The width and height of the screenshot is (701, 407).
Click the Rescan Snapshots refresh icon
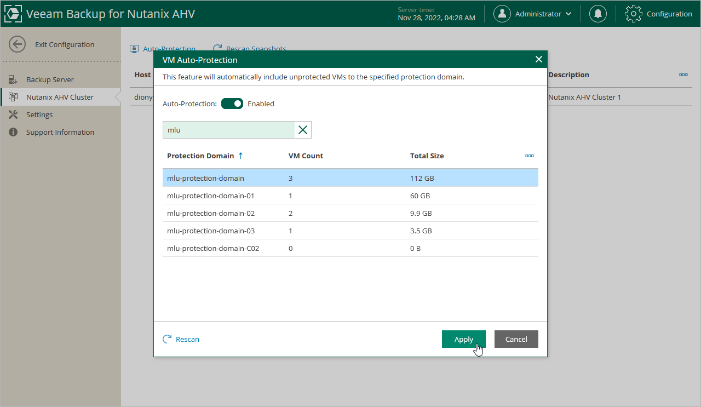point(217,49)
